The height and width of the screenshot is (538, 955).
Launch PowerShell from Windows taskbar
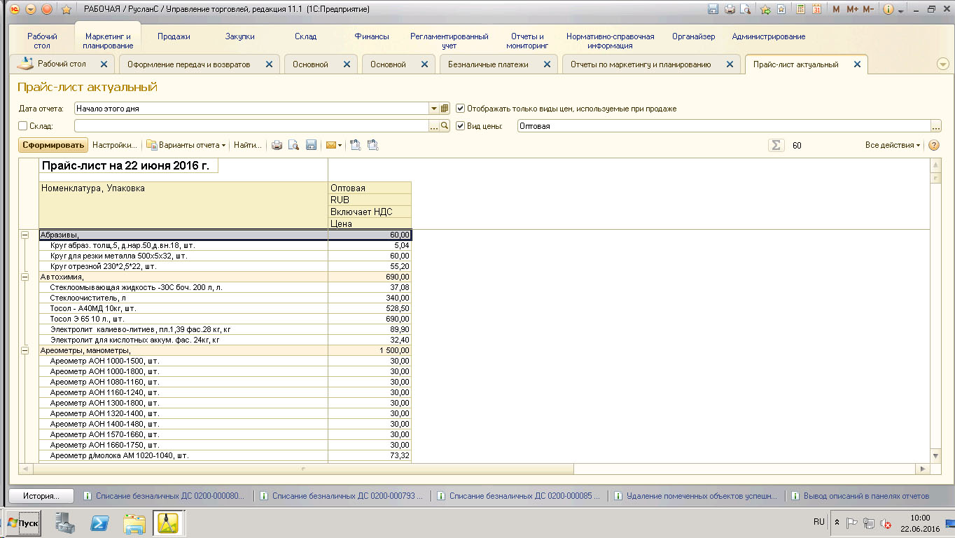point(100,523)
